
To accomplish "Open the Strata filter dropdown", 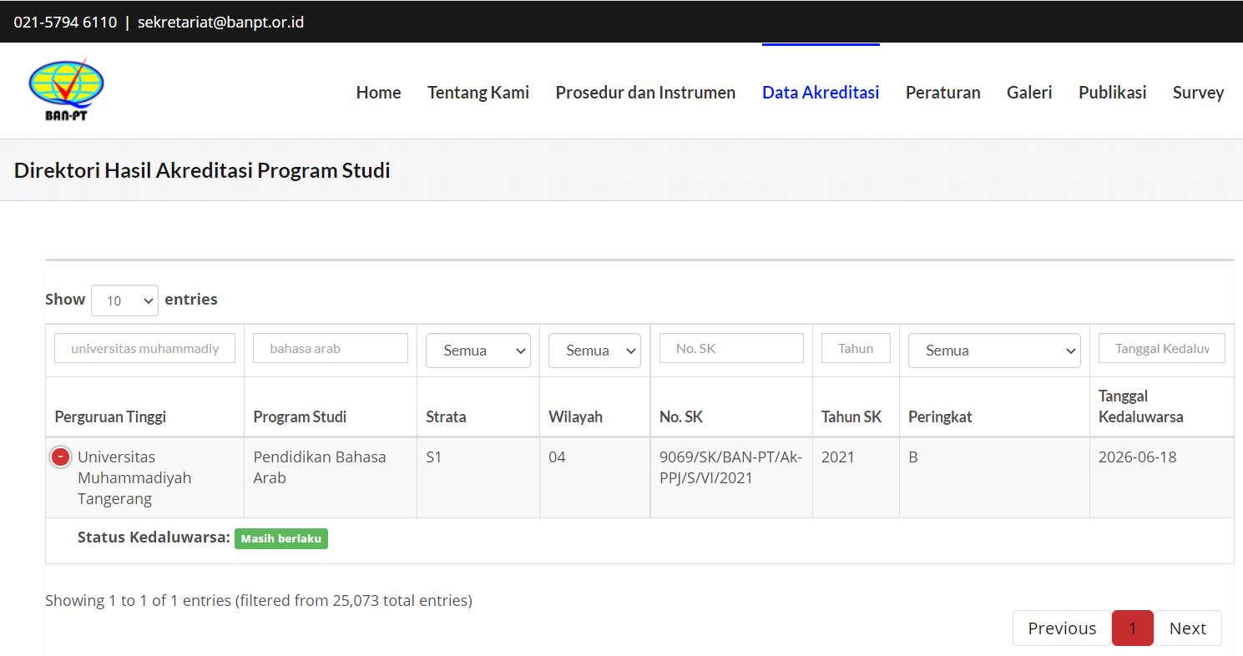I will 477,351.
